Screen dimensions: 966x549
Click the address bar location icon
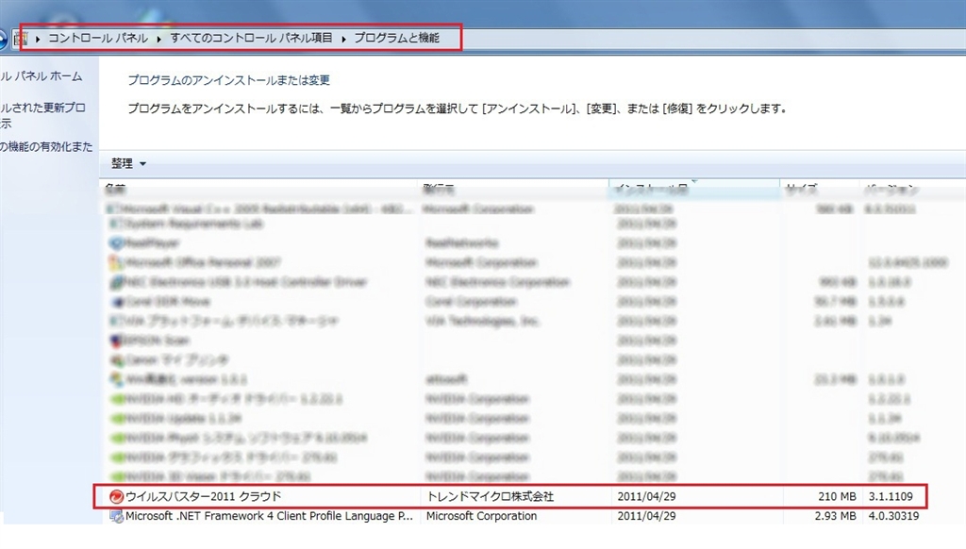(x=21, y=38)
